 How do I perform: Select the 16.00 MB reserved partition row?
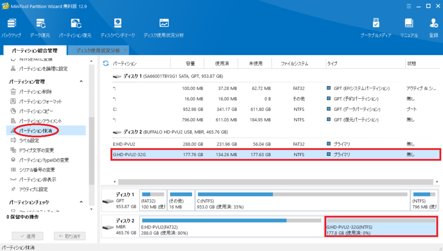coord(276,99)
